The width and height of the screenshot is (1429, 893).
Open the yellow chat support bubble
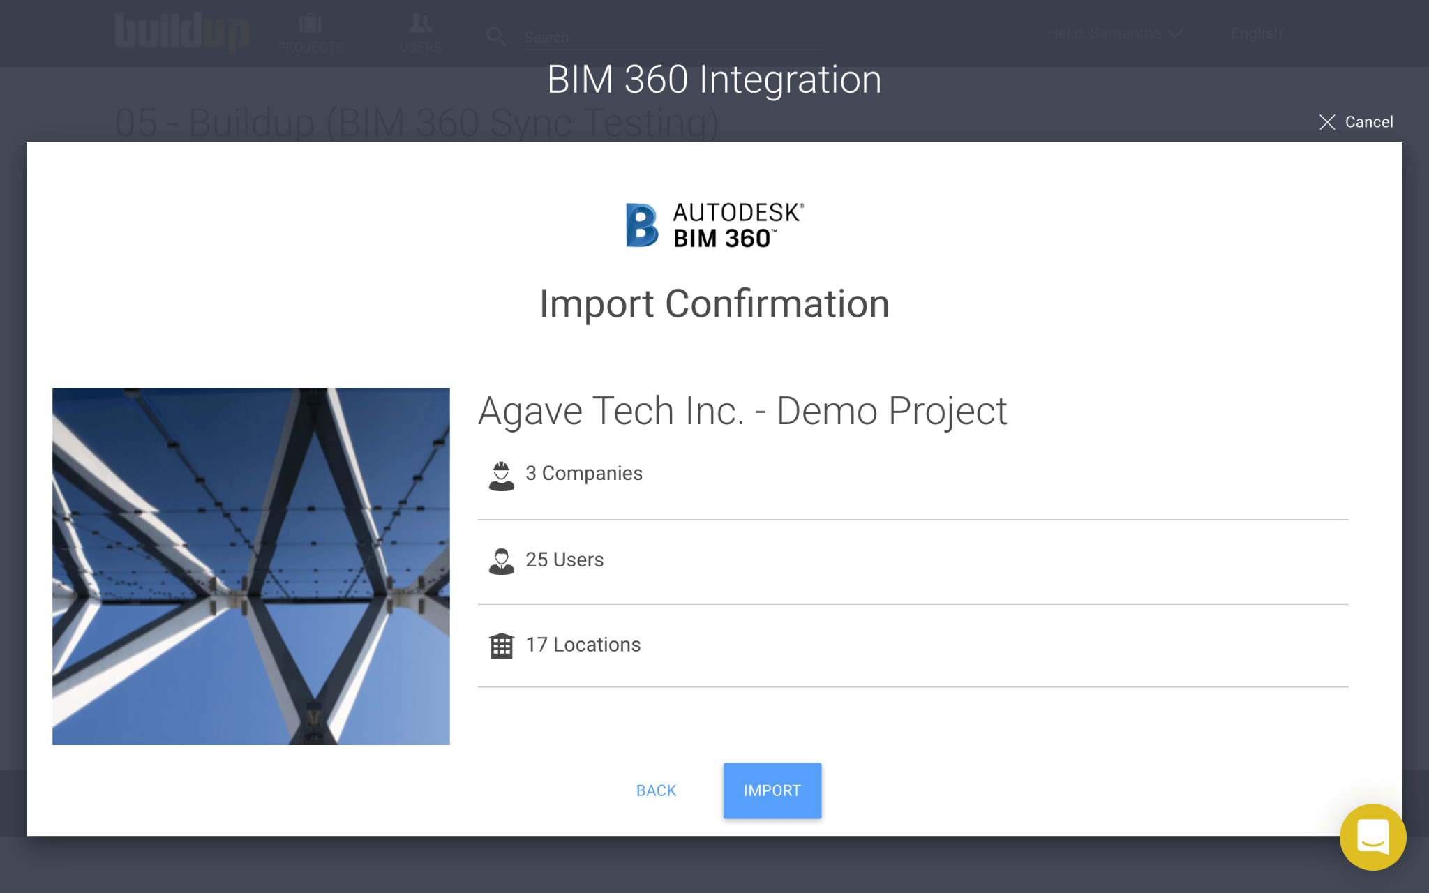pyautogui.click(x=1372, y=836)
